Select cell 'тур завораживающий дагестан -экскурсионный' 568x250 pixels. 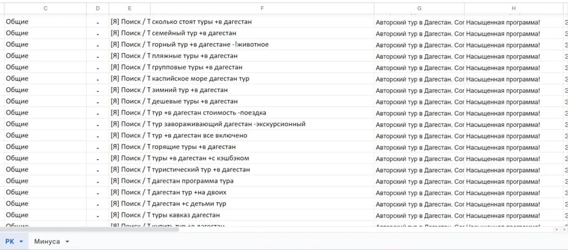pyautogui.click(x=262, y=124)
